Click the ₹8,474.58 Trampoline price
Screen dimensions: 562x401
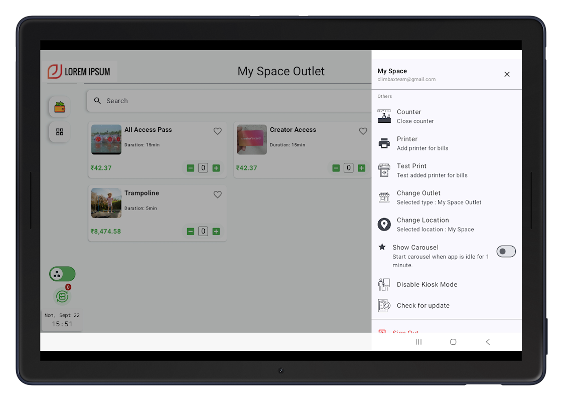click(106, 231)
